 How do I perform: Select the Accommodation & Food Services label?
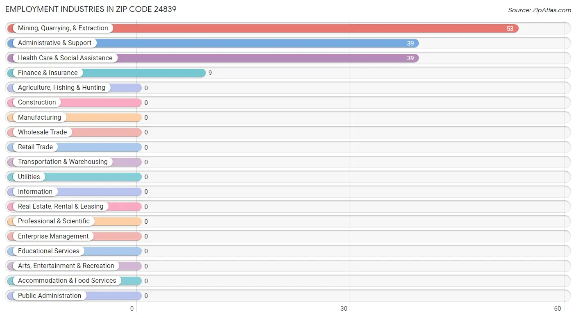(x=67, y=281)
